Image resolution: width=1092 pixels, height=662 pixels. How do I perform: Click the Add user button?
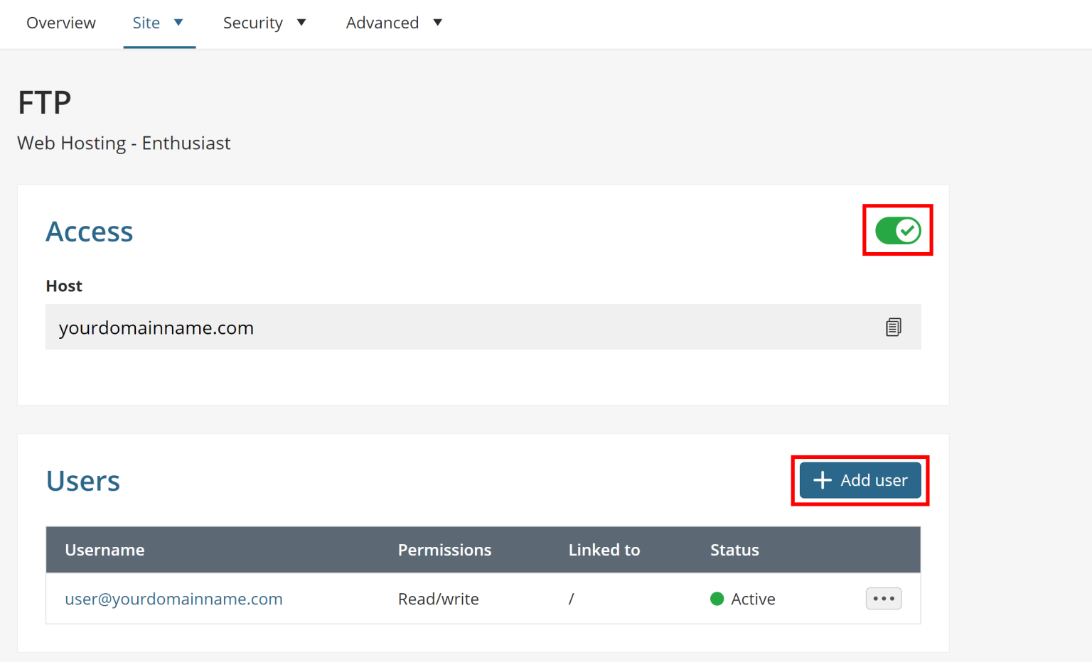[x=860, y=480]
